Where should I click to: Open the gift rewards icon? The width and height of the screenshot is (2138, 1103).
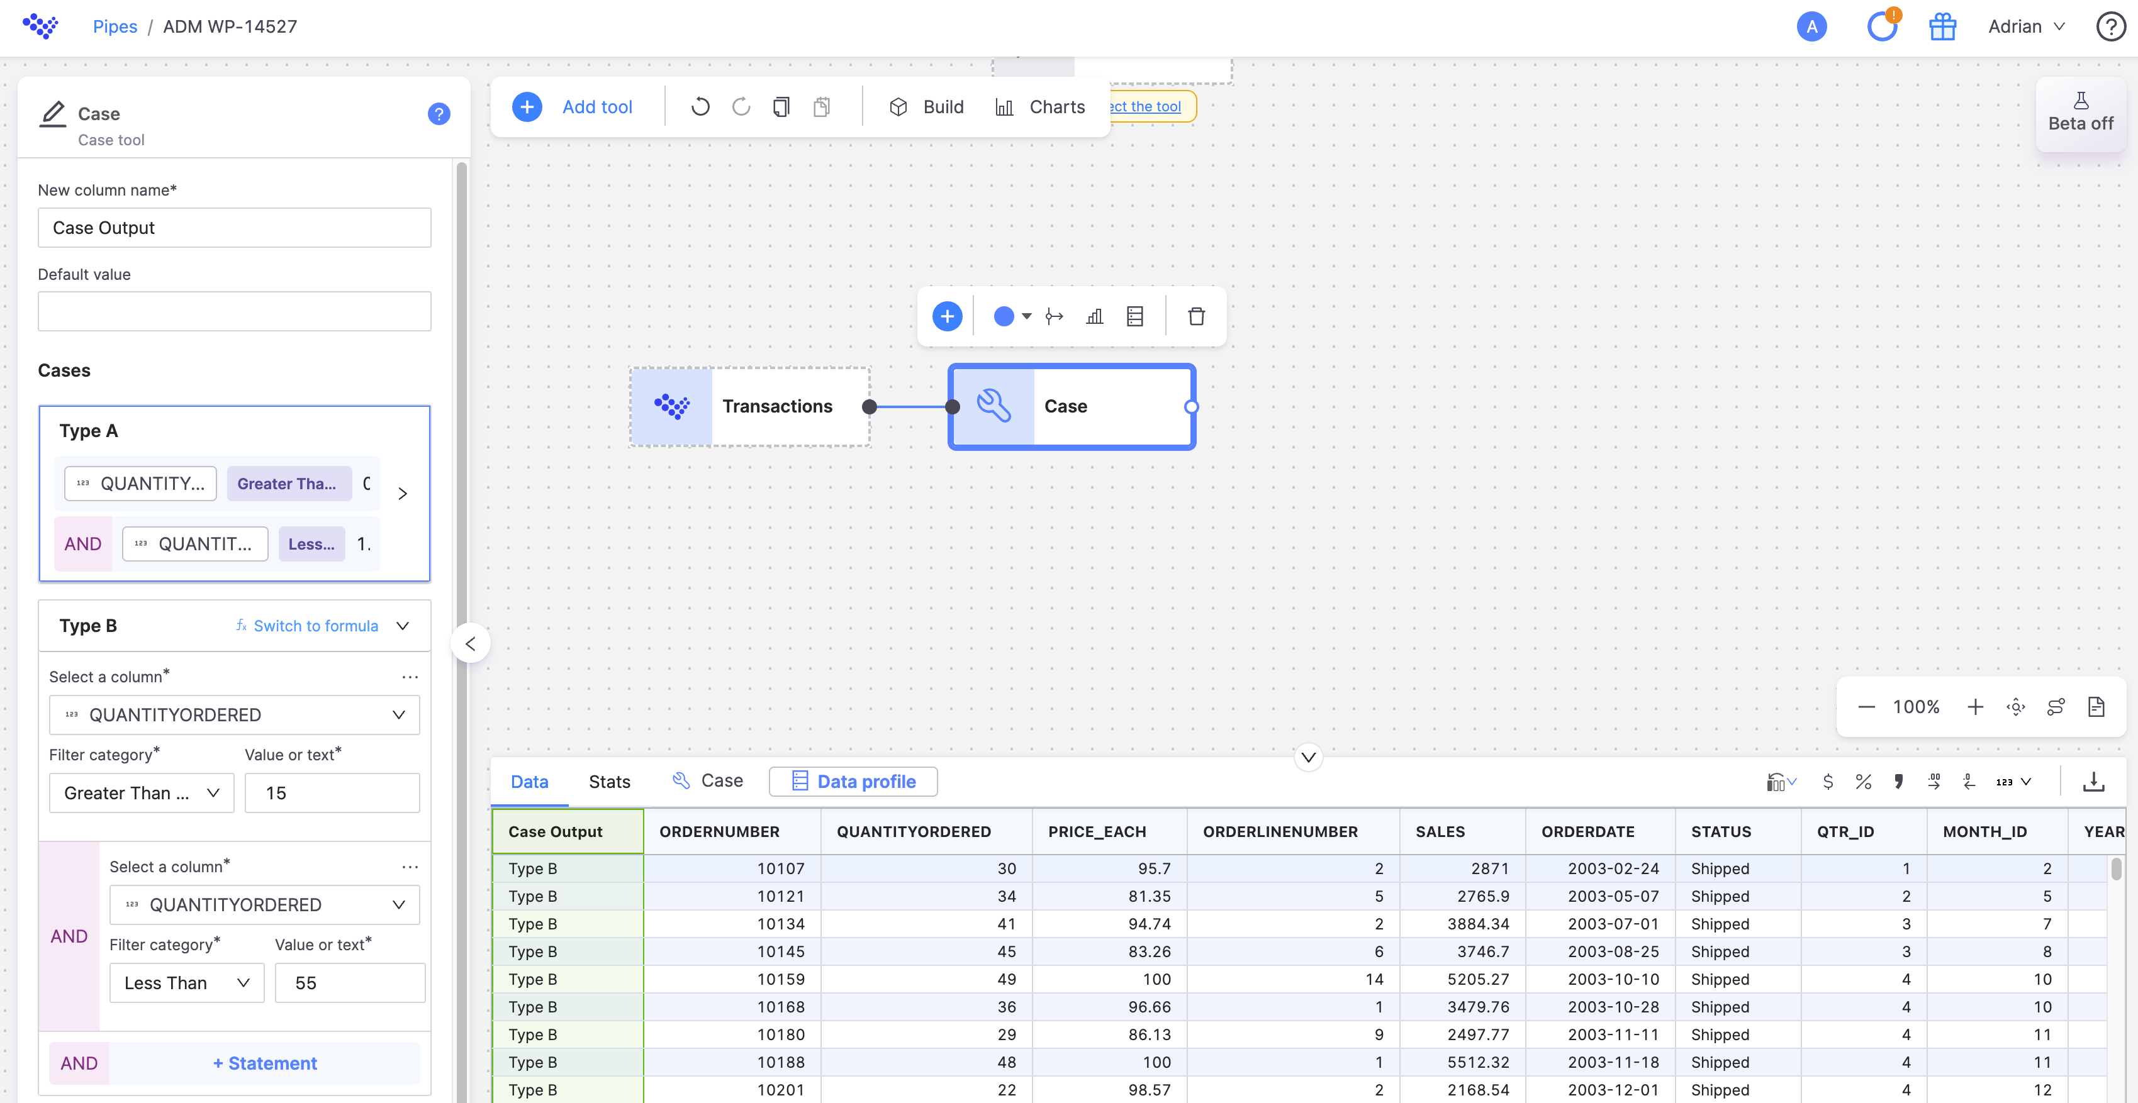coord(1942,26)
